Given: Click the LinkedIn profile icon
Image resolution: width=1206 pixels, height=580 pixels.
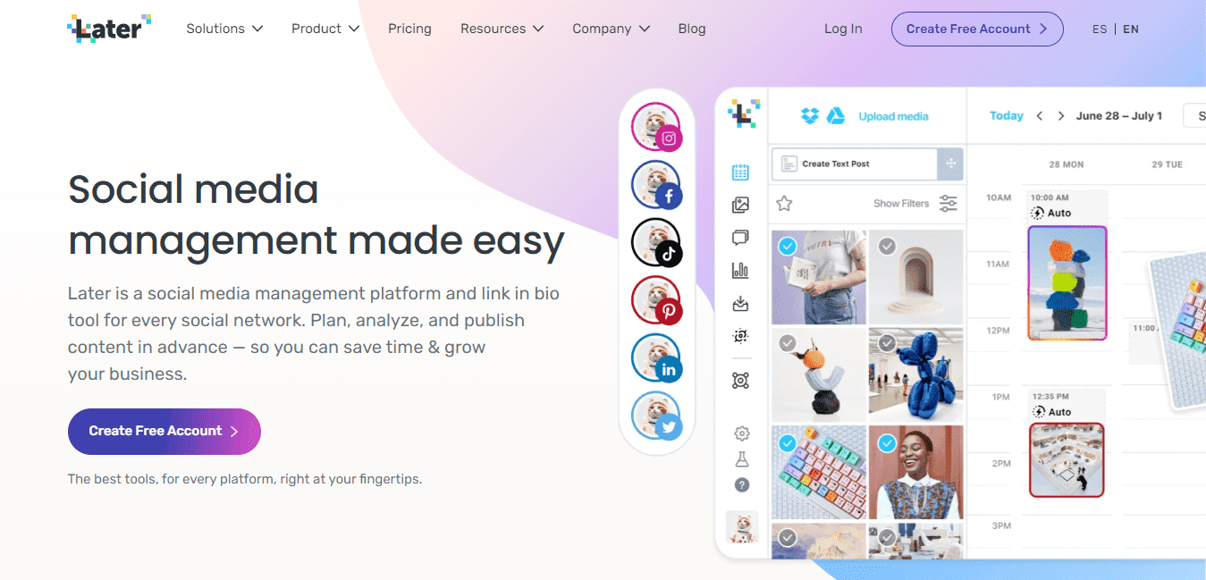Looking at the screenshot, I should pyautogui.click(x=657, y=358).
